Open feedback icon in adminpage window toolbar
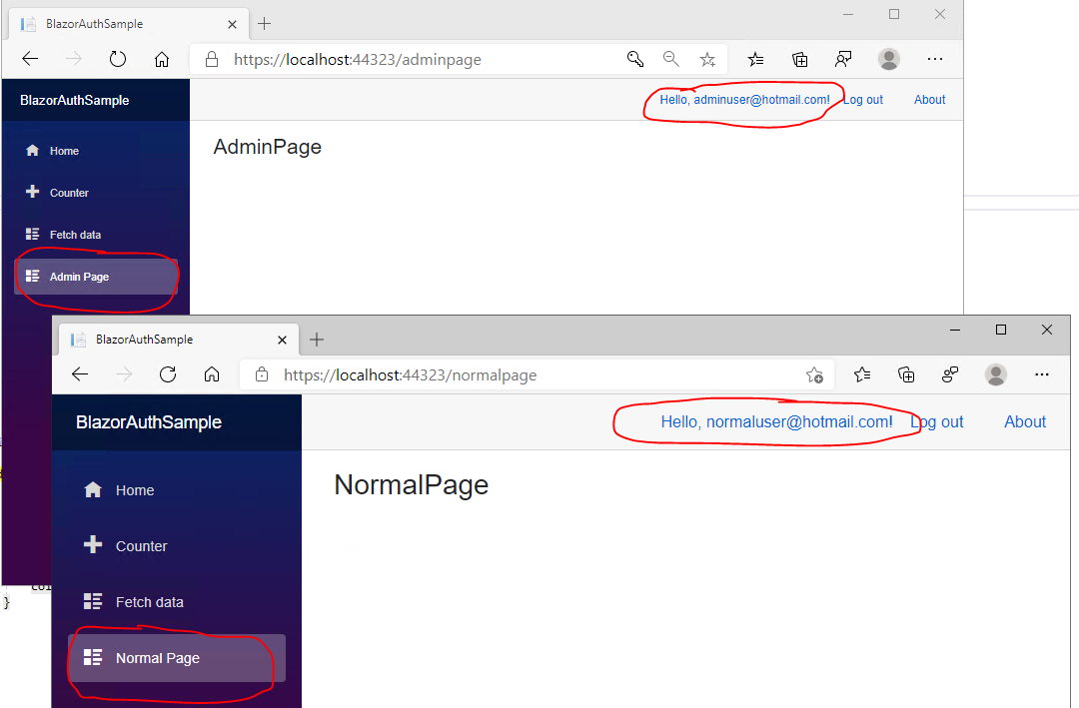This screenshot has width=1079, height=708. pyautogui.click(x=843, y=59)
